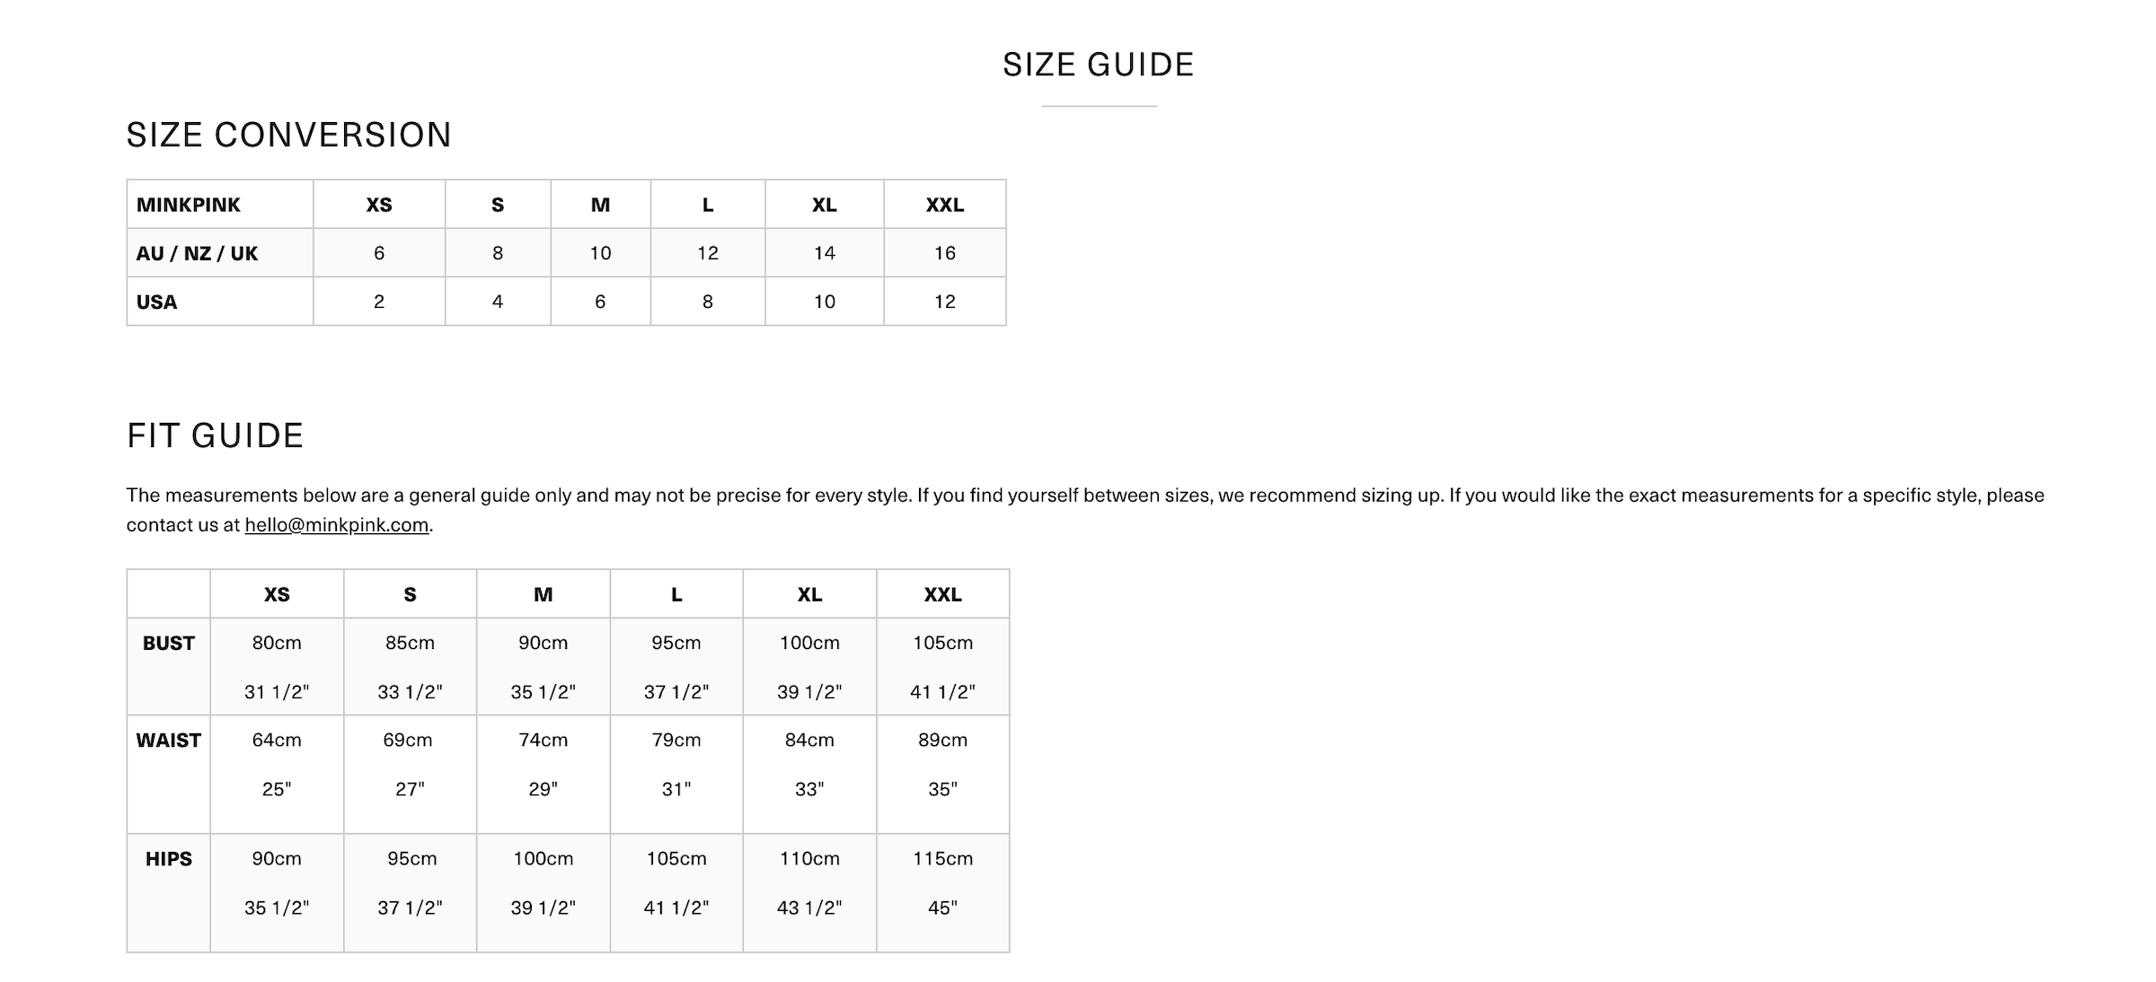This screenshot has width=2156, height=982.
Task: Click the 37 1/2" bust measurement for L
Action: click(x=676, y=692)
